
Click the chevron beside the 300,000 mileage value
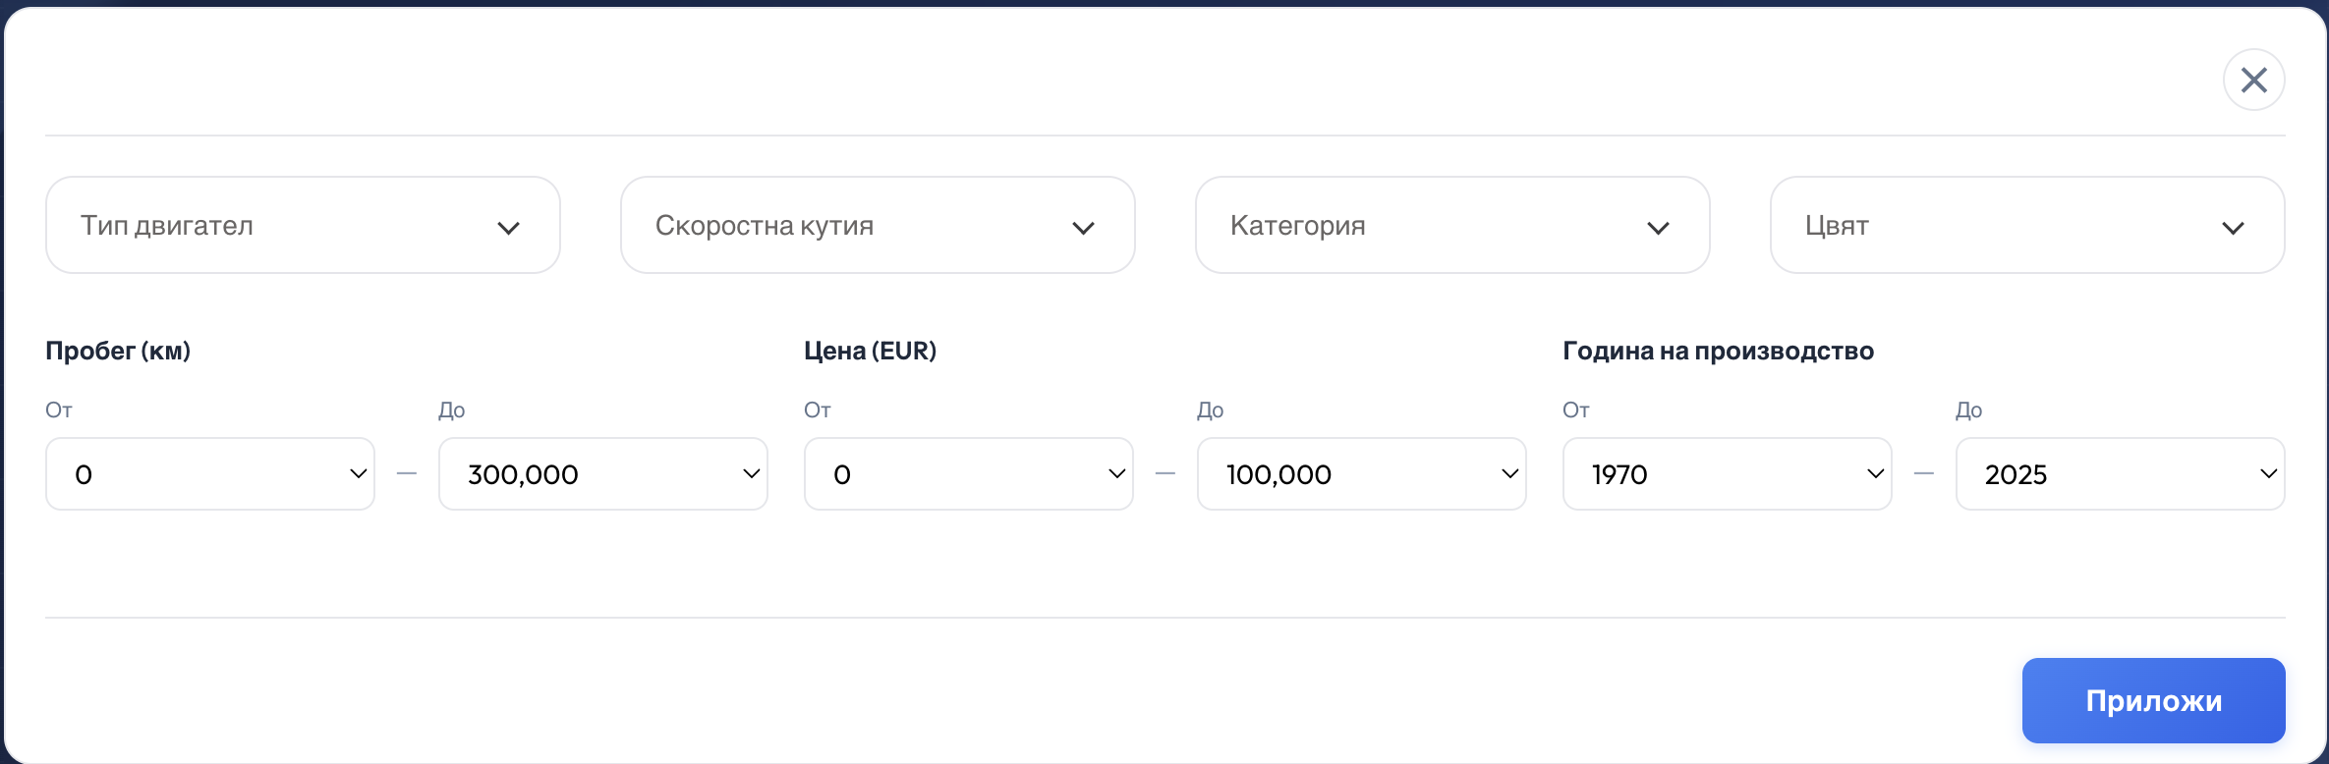coord(751,474)
